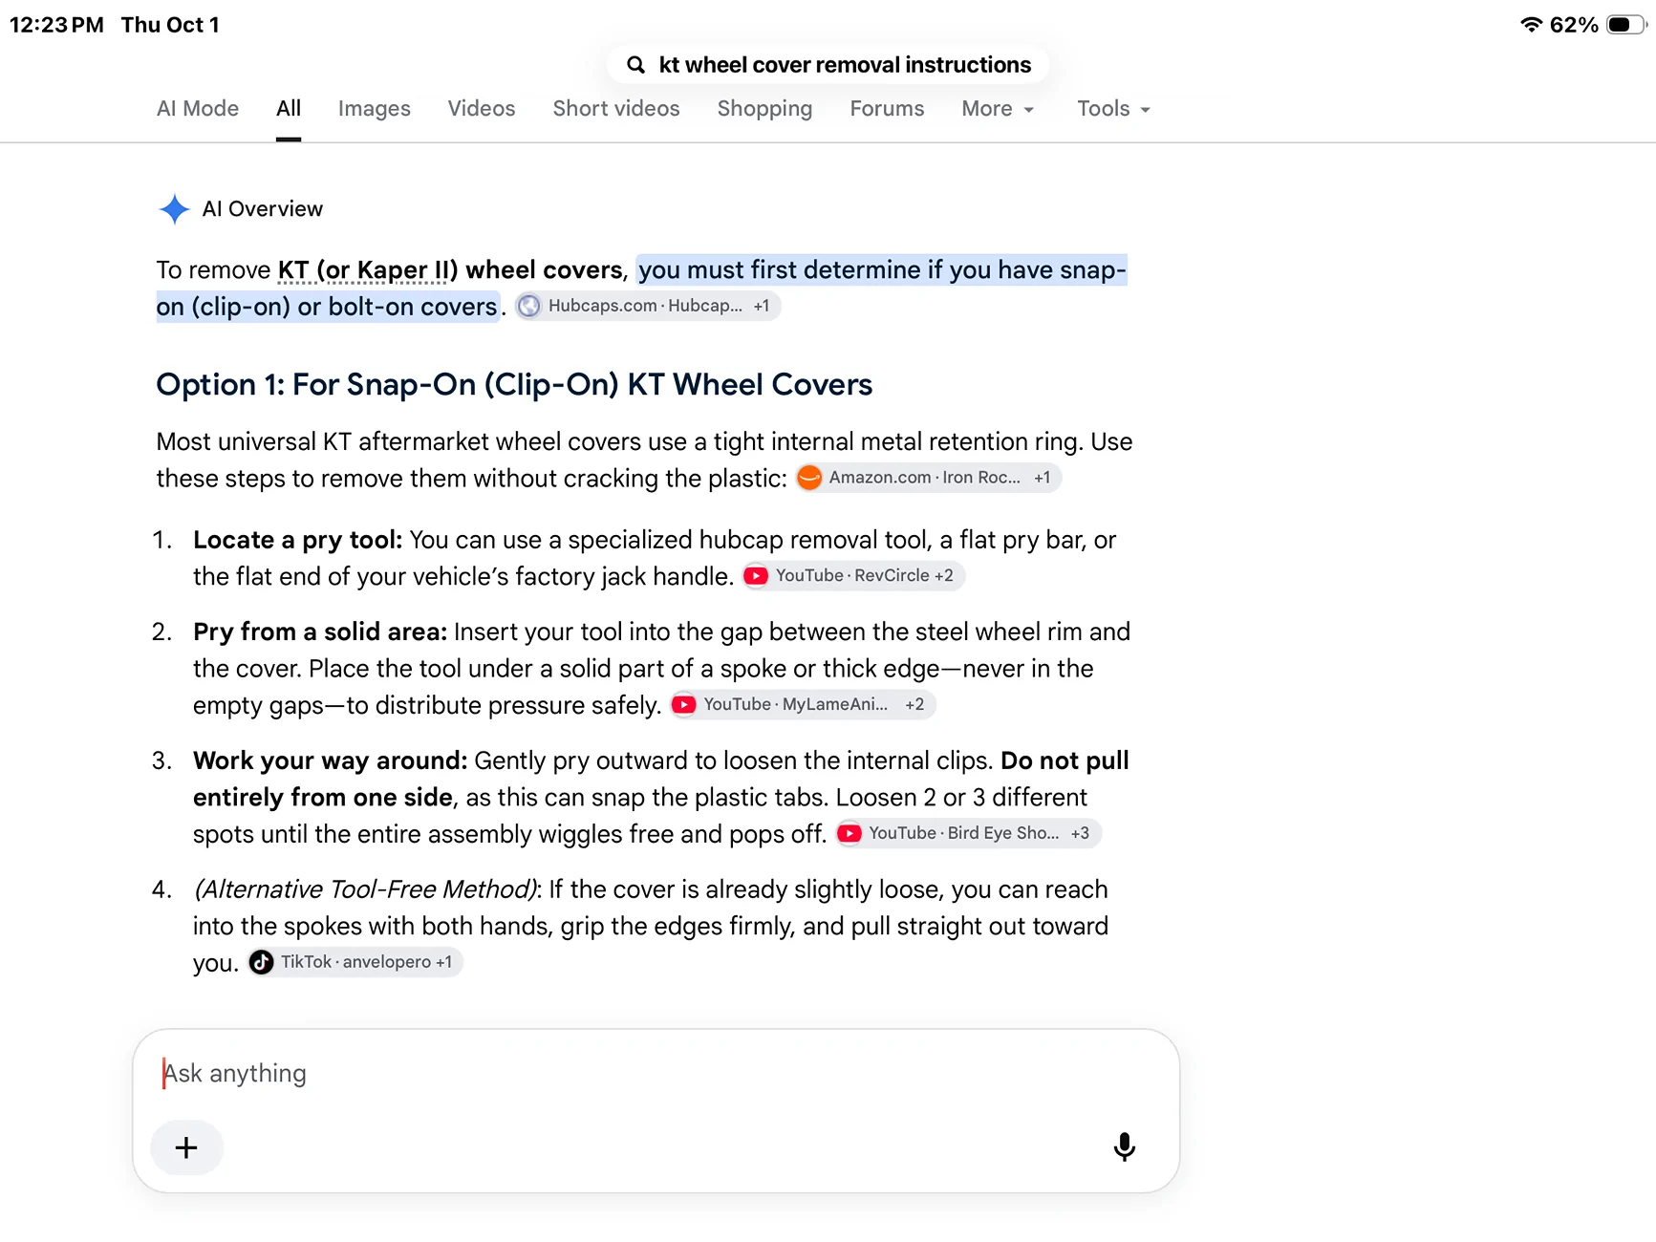This screenshot has height=1242, width=1656.
Task: Switch to the Images tab
Action: point(375,109)
